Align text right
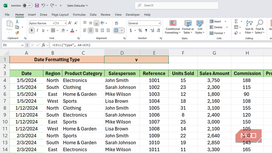The image size is (272, 153). point(97,31)
